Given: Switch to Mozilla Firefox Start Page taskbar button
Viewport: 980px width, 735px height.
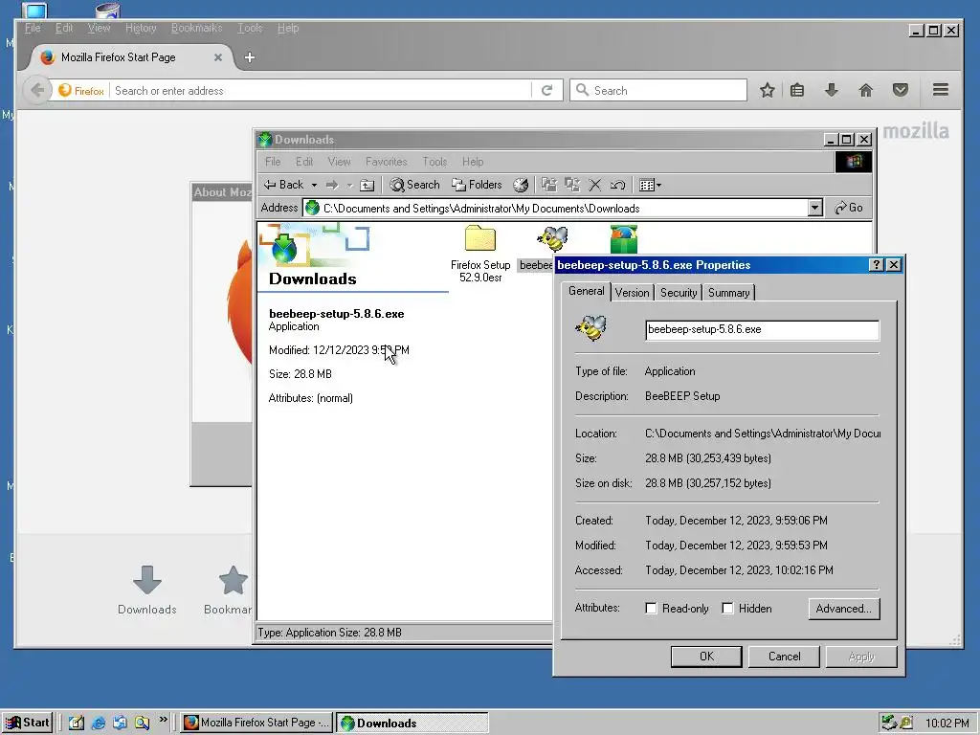Looking at the screenshot, I should coord(256,723).
